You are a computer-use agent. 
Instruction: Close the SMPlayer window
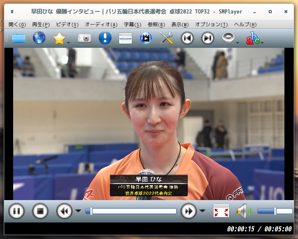coord(286,12)
